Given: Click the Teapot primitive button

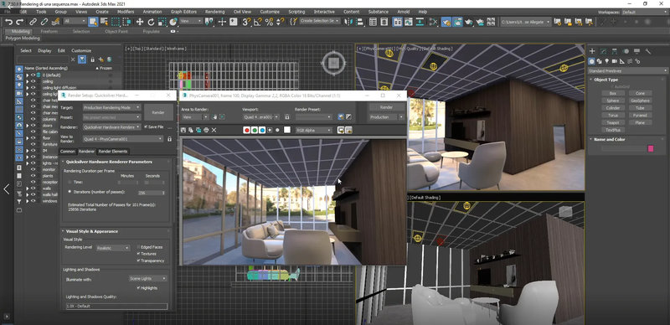Looking at the screenshot, I should (x=613, y=123).
